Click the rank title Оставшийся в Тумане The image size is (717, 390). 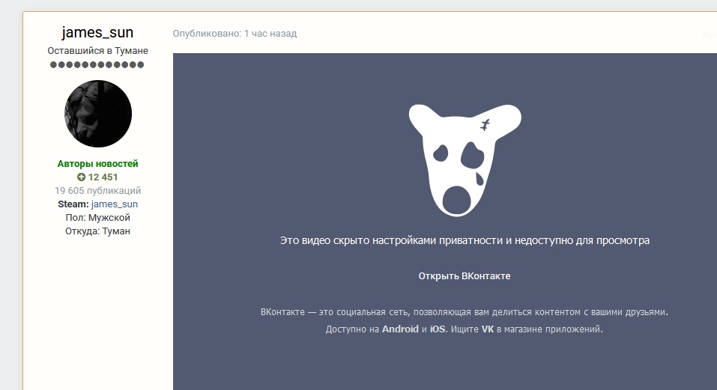tap(98, 51)
